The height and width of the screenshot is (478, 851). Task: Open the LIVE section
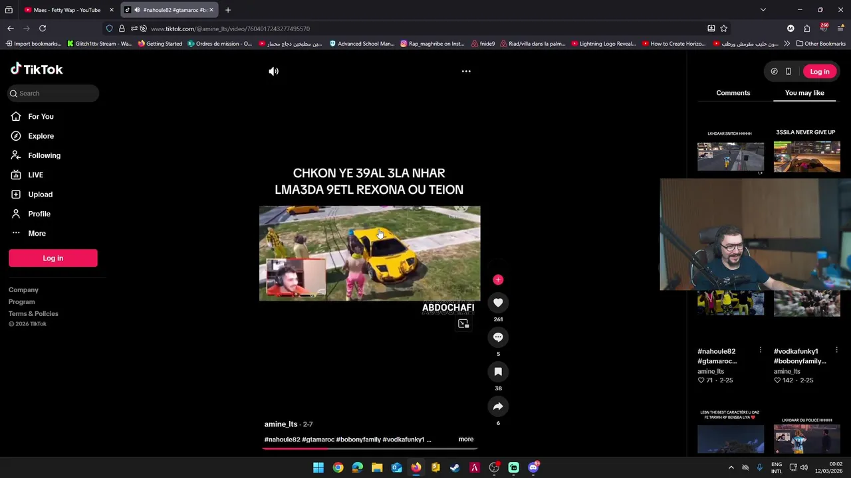coord(35,175)
